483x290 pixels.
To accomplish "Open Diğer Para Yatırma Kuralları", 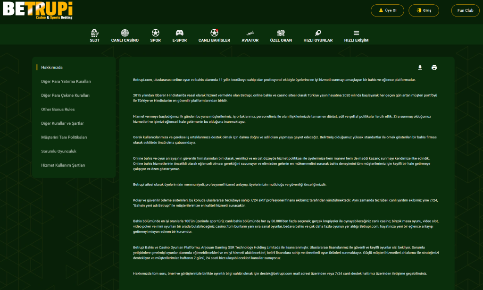I will 66,81.
